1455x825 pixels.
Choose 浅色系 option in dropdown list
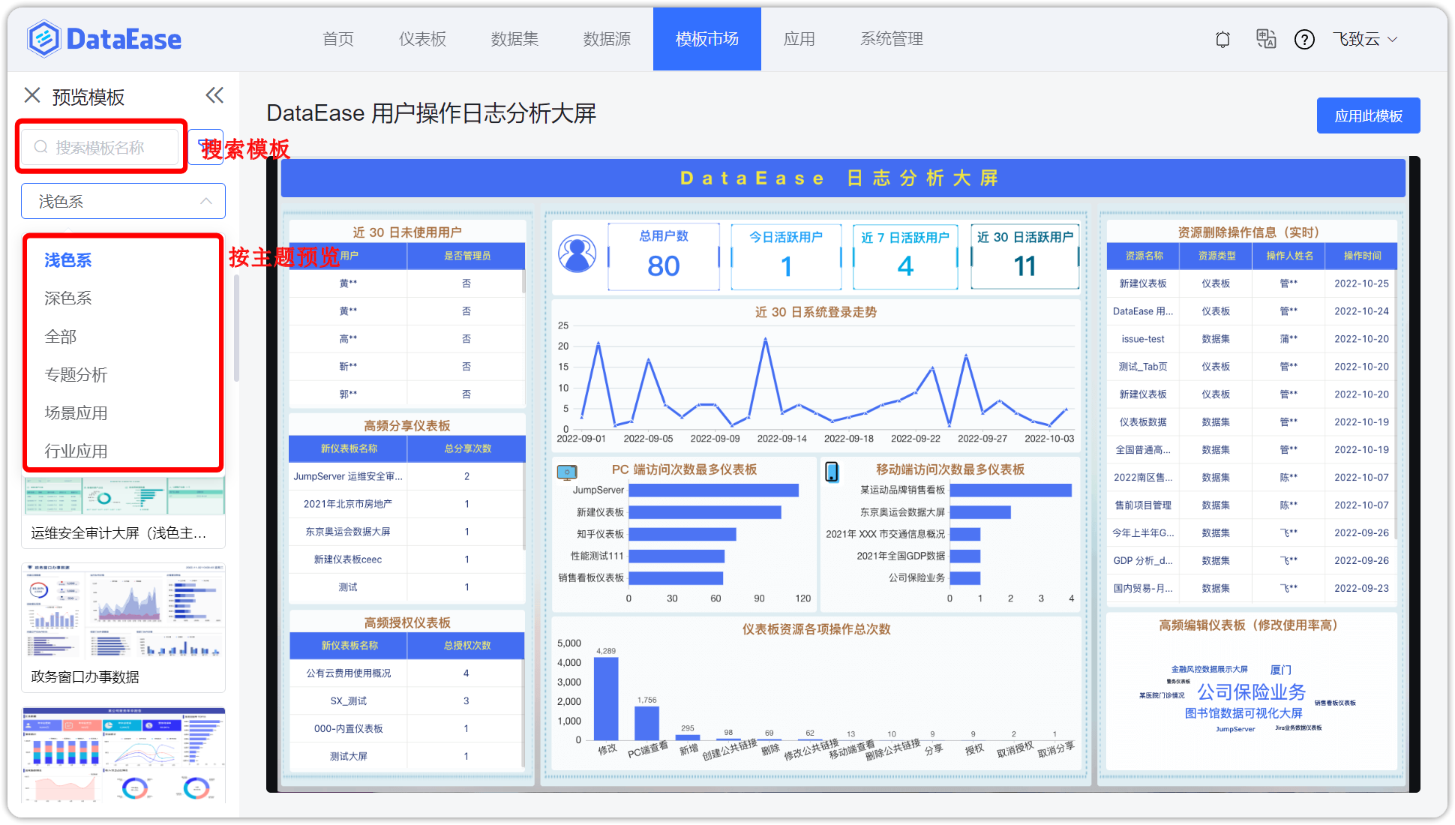124,259
